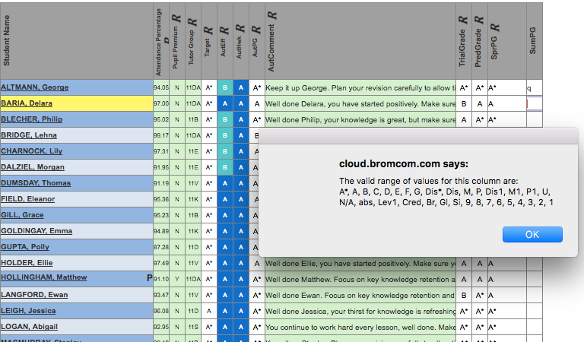The image size is (584, 342).
Task: Select comment 'Well done Jessica, your thirst'
Action: pos(360,311)
